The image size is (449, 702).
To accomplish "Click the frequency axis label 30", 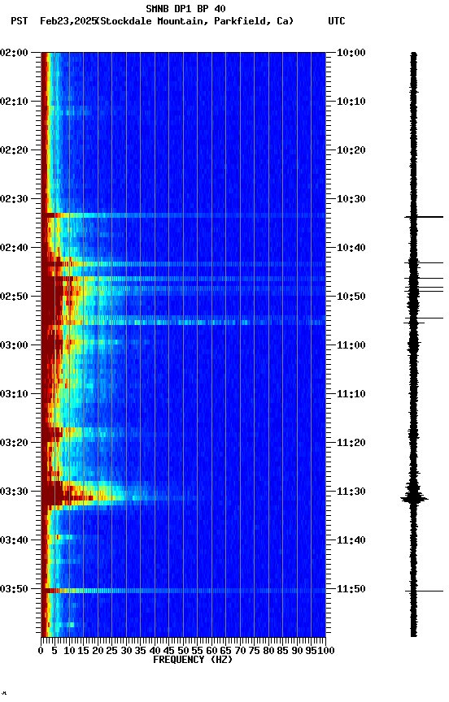I will coord(126,651).
